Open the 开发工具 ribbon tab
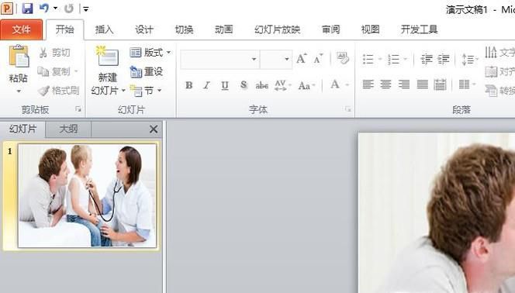The width and height of the screenshot is (515, 293). pos(419,29)
